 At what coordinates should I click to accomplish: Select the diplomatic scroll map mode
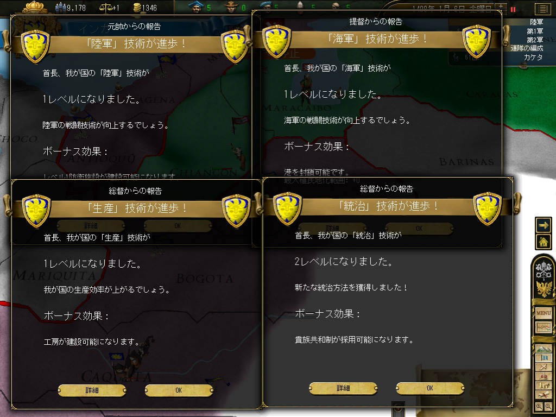tap(543, 395)
